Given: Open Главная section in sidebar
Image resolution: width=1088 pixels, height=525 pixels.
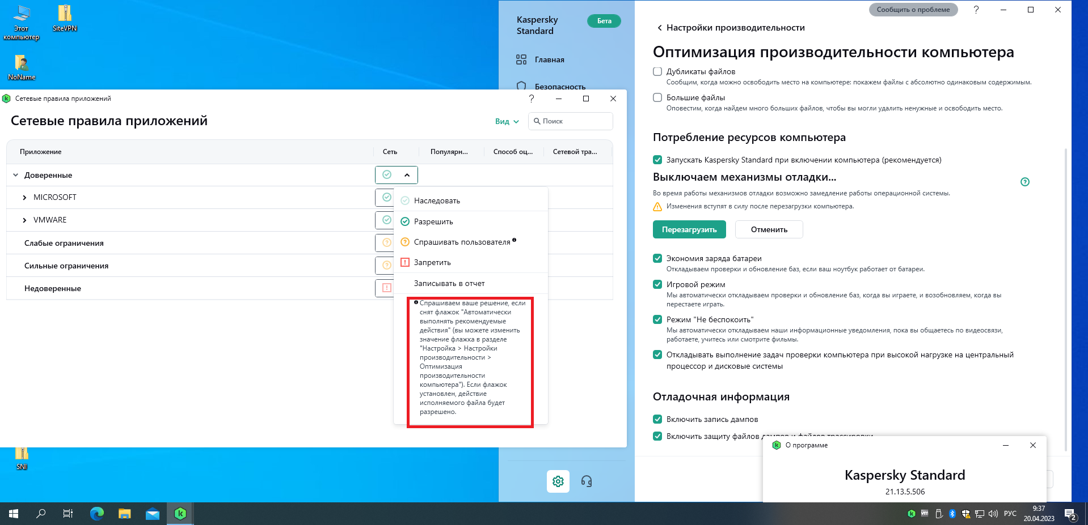Looking at the screenshot, I should (x=549, y=59).
